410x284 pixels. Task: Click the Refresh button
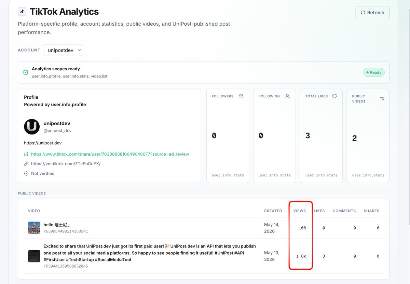click(372, 13)
